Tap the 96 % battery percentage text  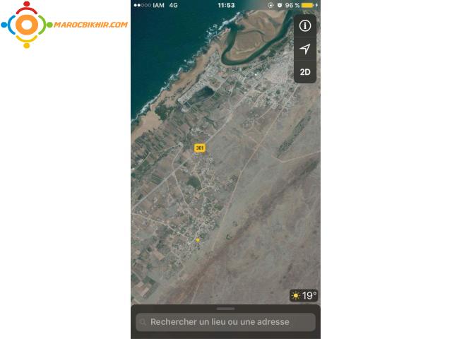pos(292,5)
